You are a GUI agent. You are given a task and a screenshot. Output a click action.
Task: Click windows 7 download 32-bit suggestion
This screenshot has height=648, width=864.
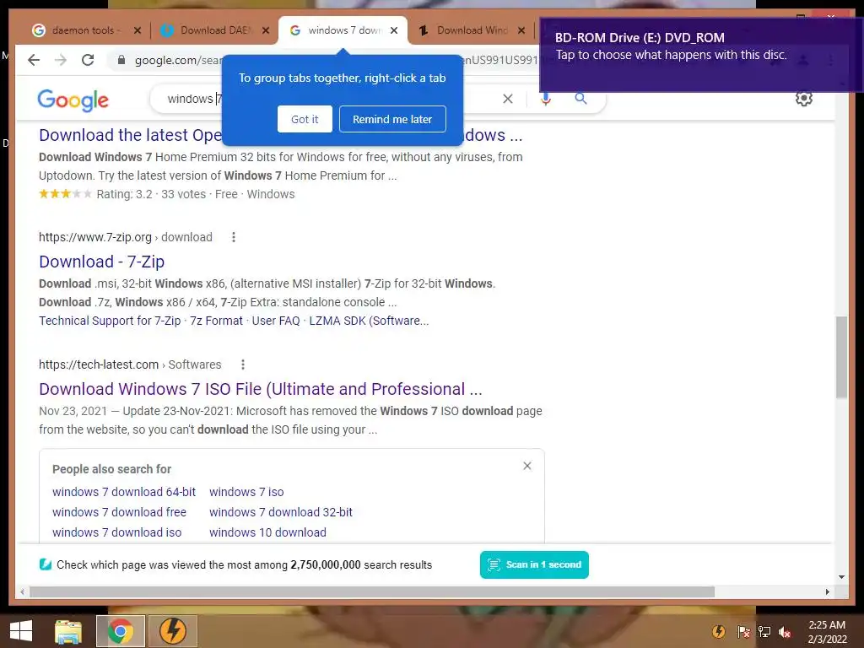pos(280,512)
